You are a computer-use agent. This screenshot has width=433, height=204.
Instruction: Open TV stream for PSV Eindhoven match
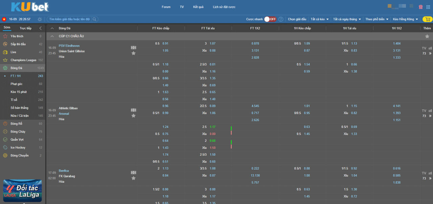point(424,48)
